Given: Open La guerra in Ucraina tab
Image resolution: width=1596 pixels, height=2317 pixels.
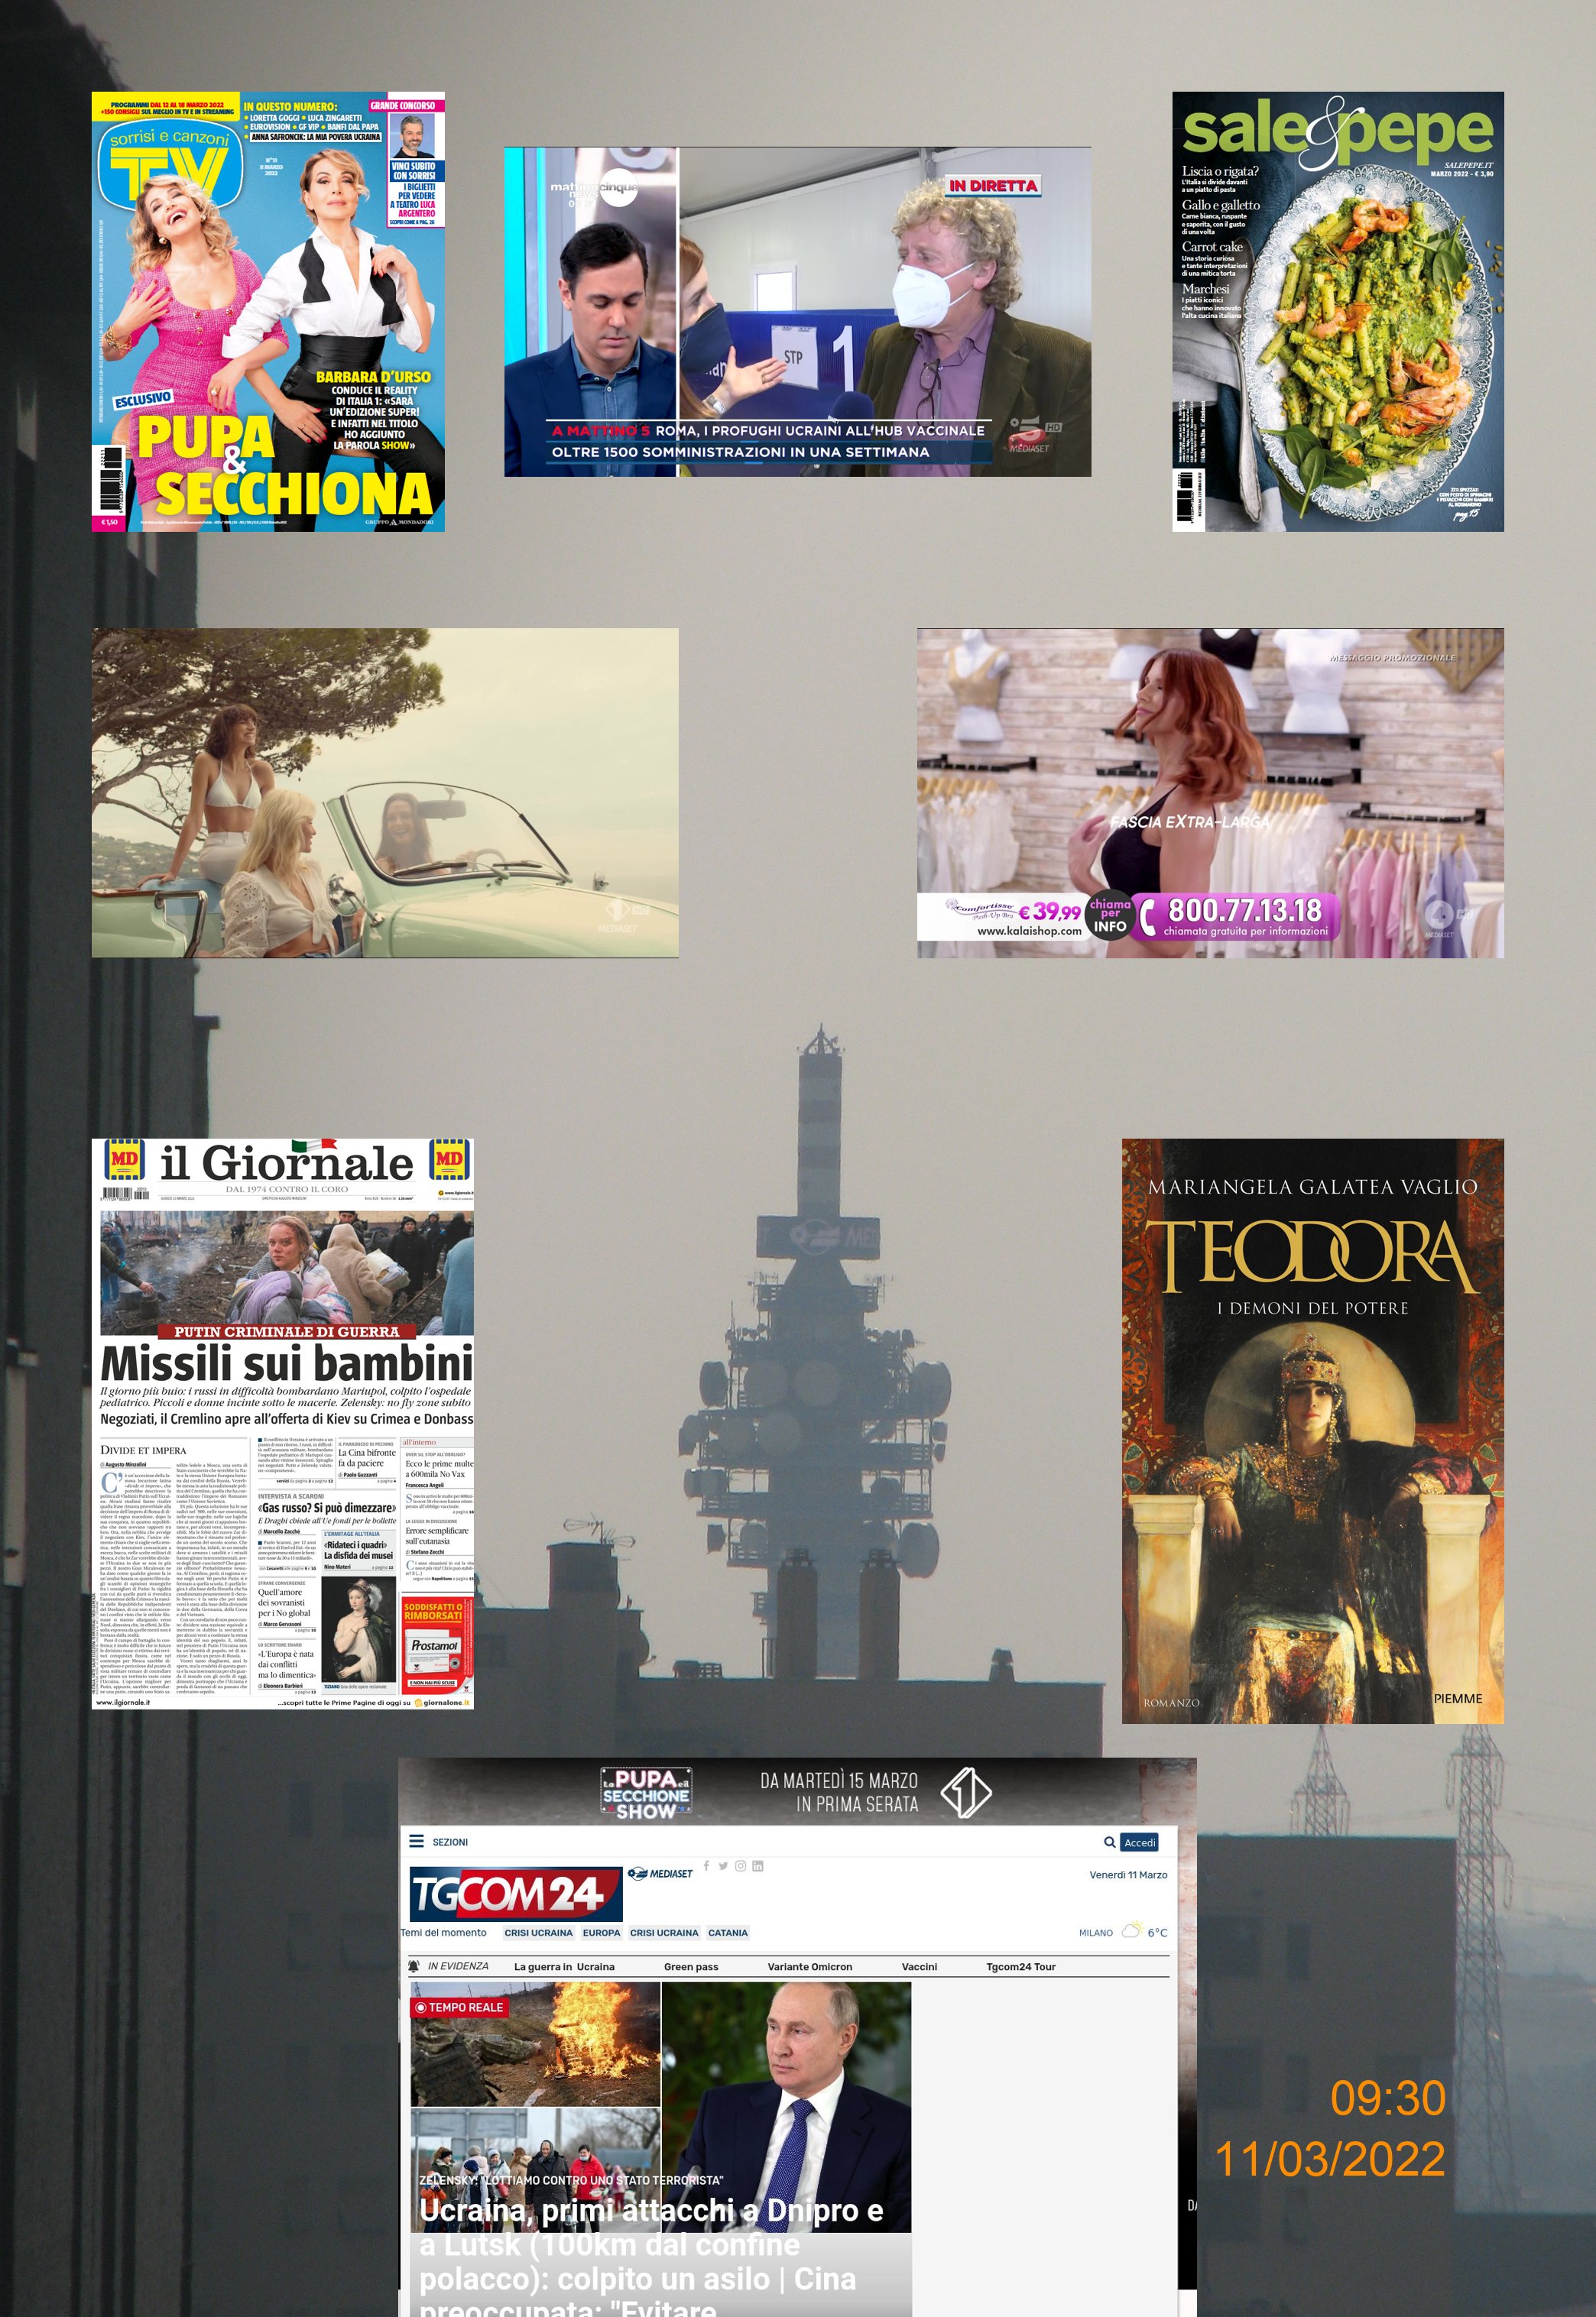Looking at the screenshot, I should 564,1967.
